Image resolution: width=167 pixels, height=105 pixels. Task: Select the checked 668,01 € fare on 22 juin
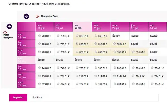pyautogui.click(x=77, y=44)
